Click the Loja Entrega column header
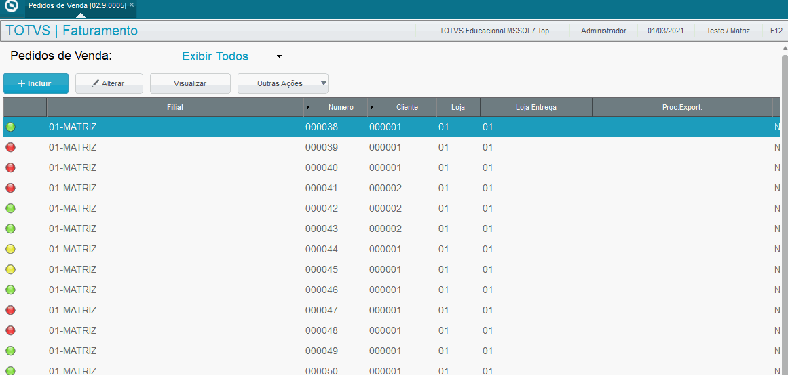 point(536,107)
